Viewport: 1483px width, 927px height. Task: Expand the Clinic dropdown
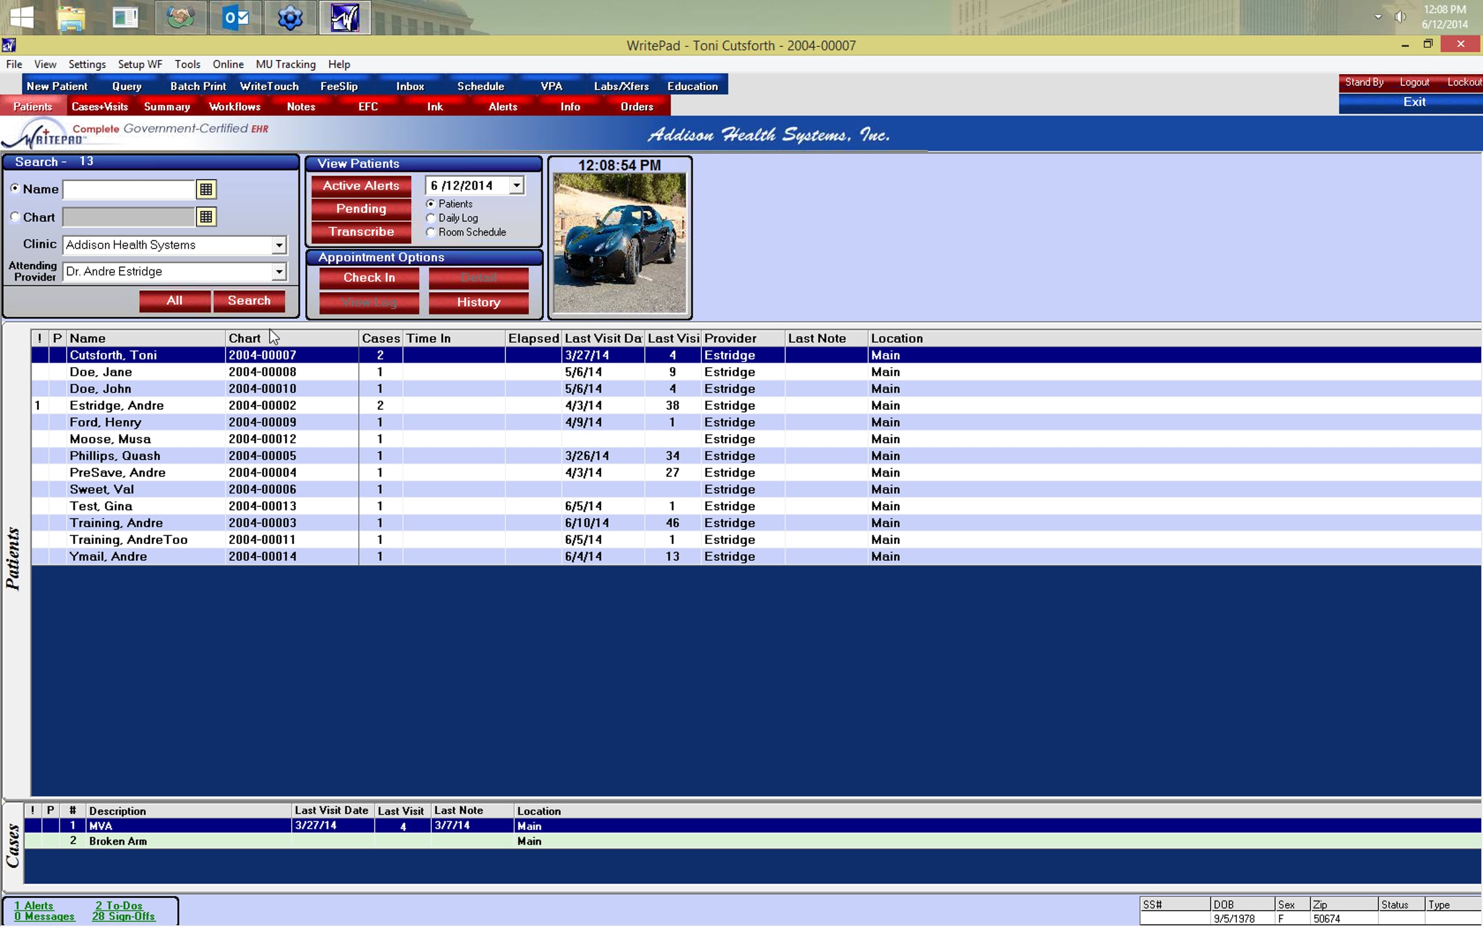pyautogui.click(x=279, y=245)
